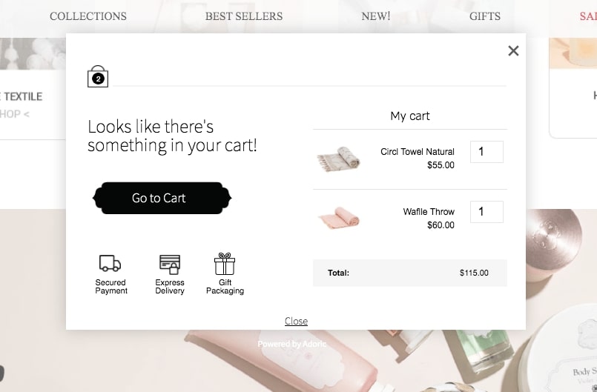Image resolution: width=597 pixels, height=392 pixels.
Task: Click the Circl Towel Natural thumbnail
Action: tap(339, 159)
